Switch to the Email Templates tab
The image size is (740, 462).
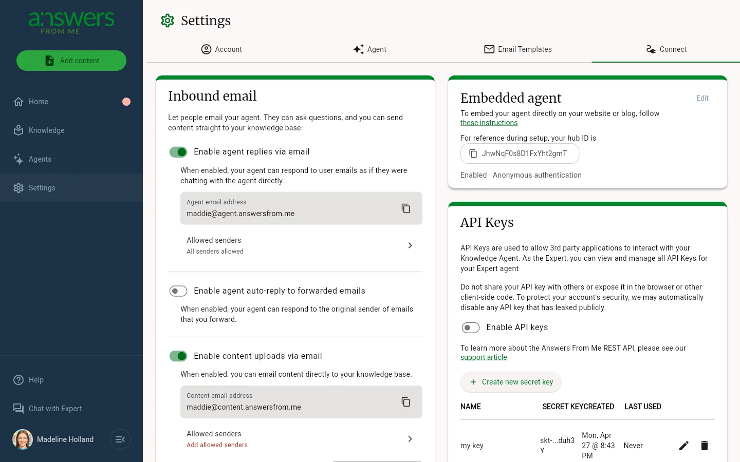click(x=518, y=49)
